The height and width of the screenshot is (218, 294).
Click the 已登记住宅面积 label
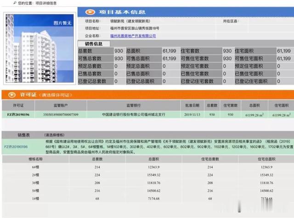click(x=251, y=82)
